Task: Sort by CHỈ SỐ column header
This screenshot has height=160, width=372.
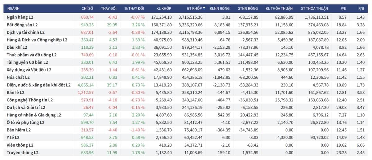Action: coord(87,8)
